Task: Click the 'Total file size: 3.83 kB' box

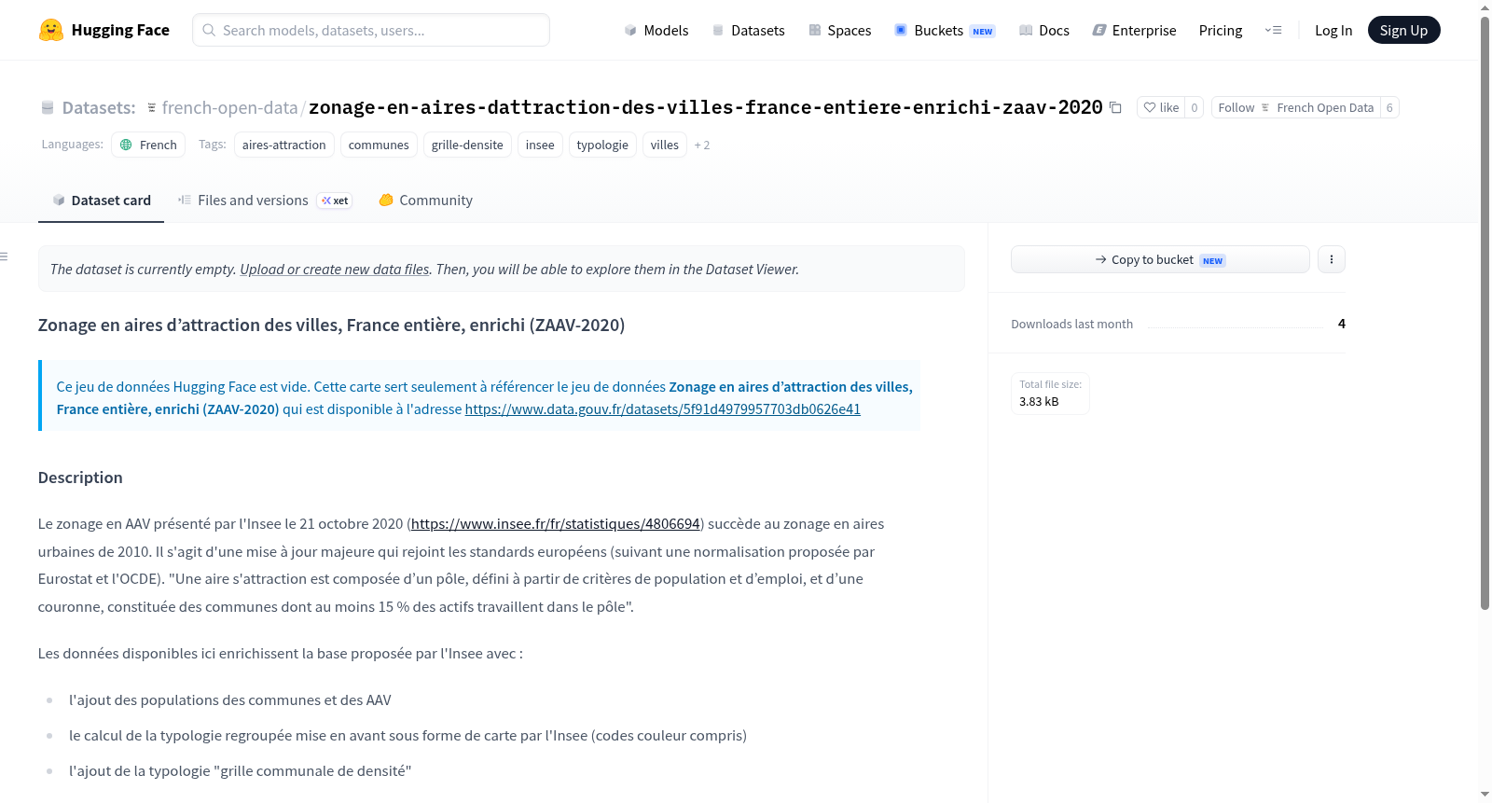Action: (1051, 393)
